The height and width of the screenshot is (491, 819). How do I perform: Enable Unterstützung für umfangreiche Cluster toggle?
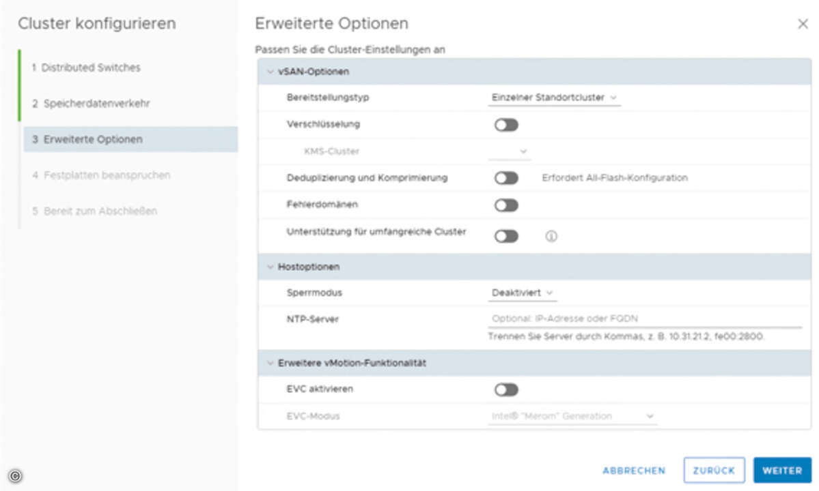[x=506, y=236]
